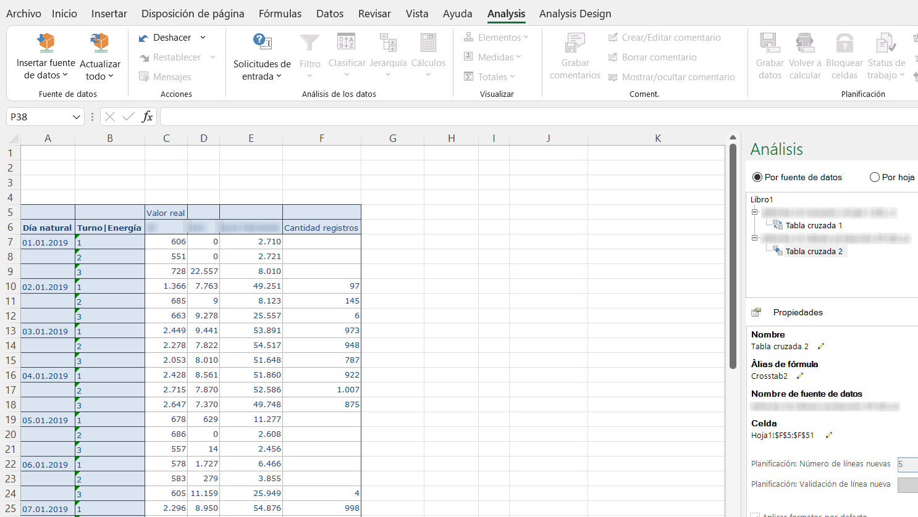
Task: Click the cell showing 1.007
Action: 322,390
